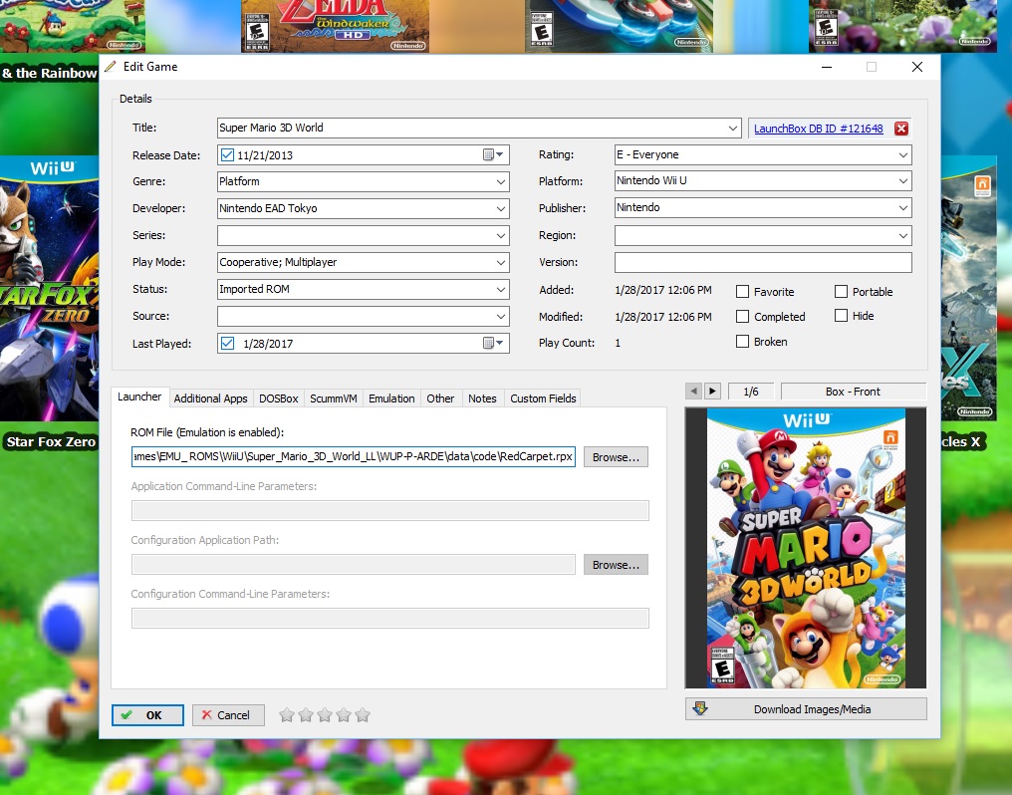Switch to the Launcher tab

pos(139,397)
